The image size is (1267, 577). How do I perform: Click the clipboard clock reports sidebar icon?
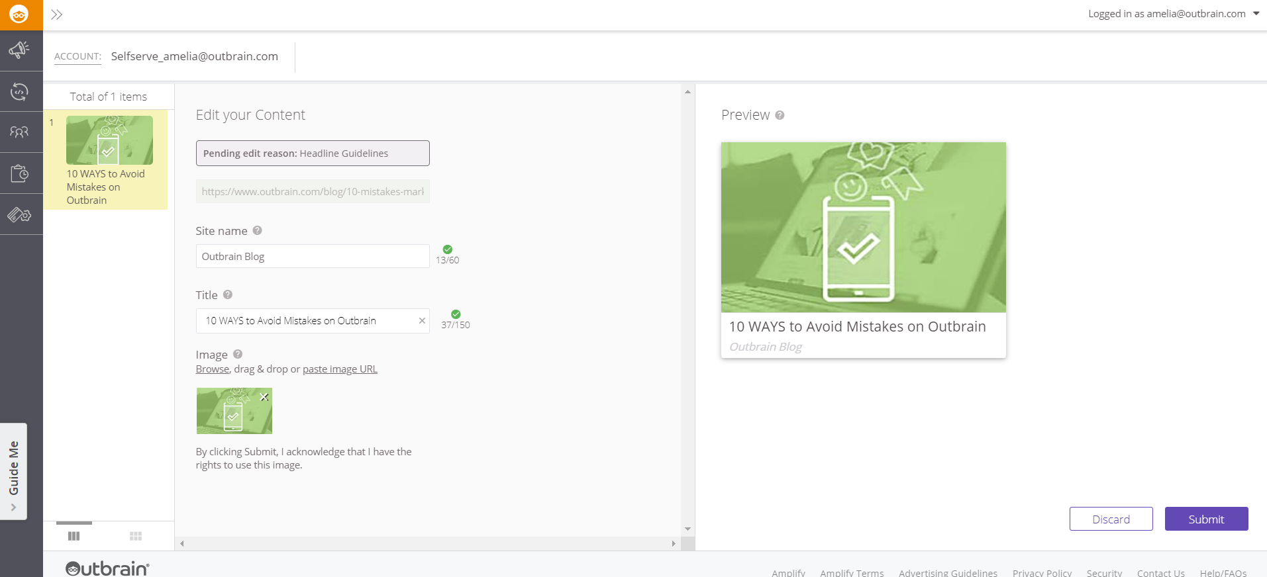19,173
